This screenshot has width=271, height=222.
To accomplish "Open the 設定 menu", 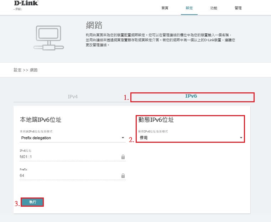I will pos(189,8).
